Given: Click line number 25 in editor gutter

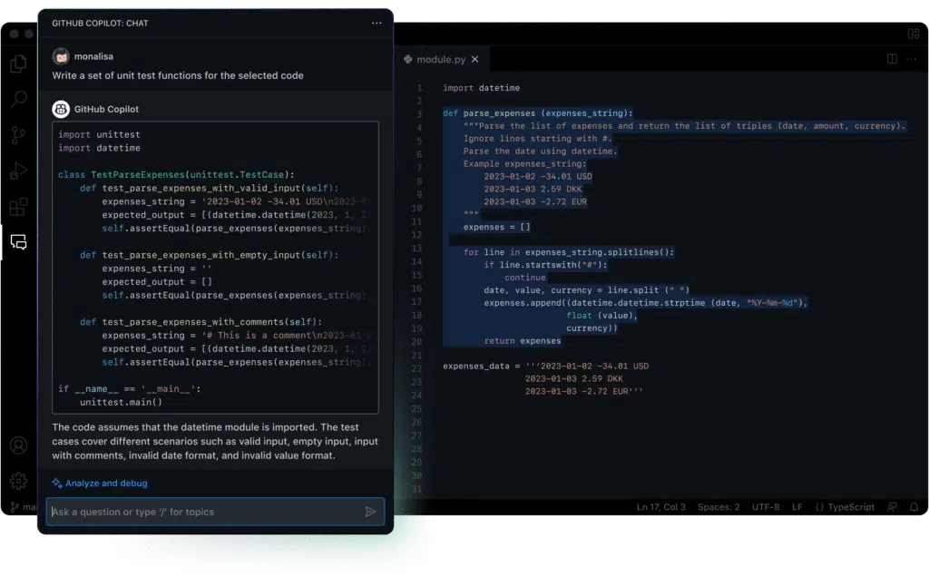Looking at the screenshot, I should tap(416, 409).
